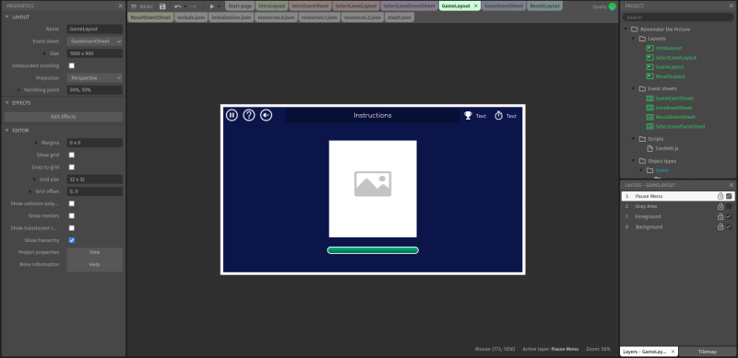The height and width of the screenshot is (358, 738).
Task: Select the help question mark icon in layout
Action: point(249,115)
